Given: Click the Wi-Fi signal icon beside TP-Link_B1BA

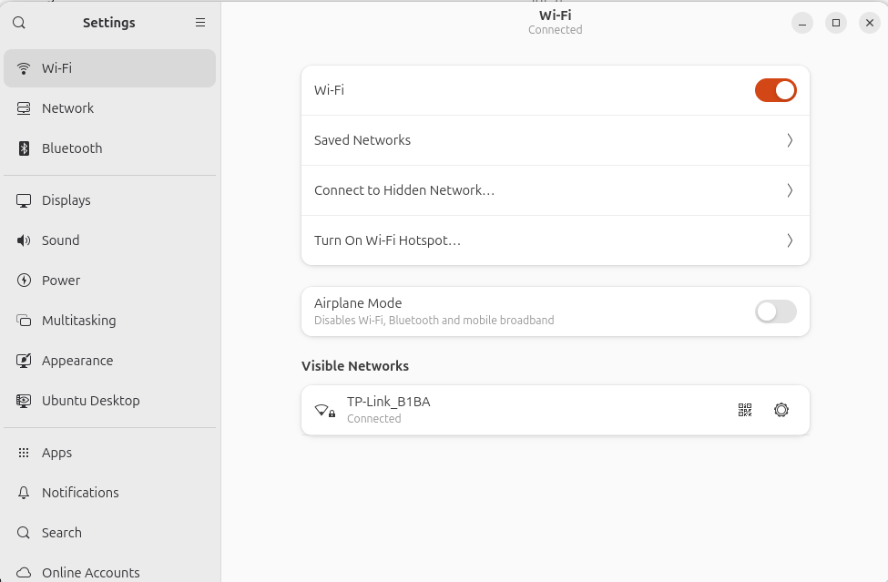Looking at the screenshot, I should click(x=324, y=411).
